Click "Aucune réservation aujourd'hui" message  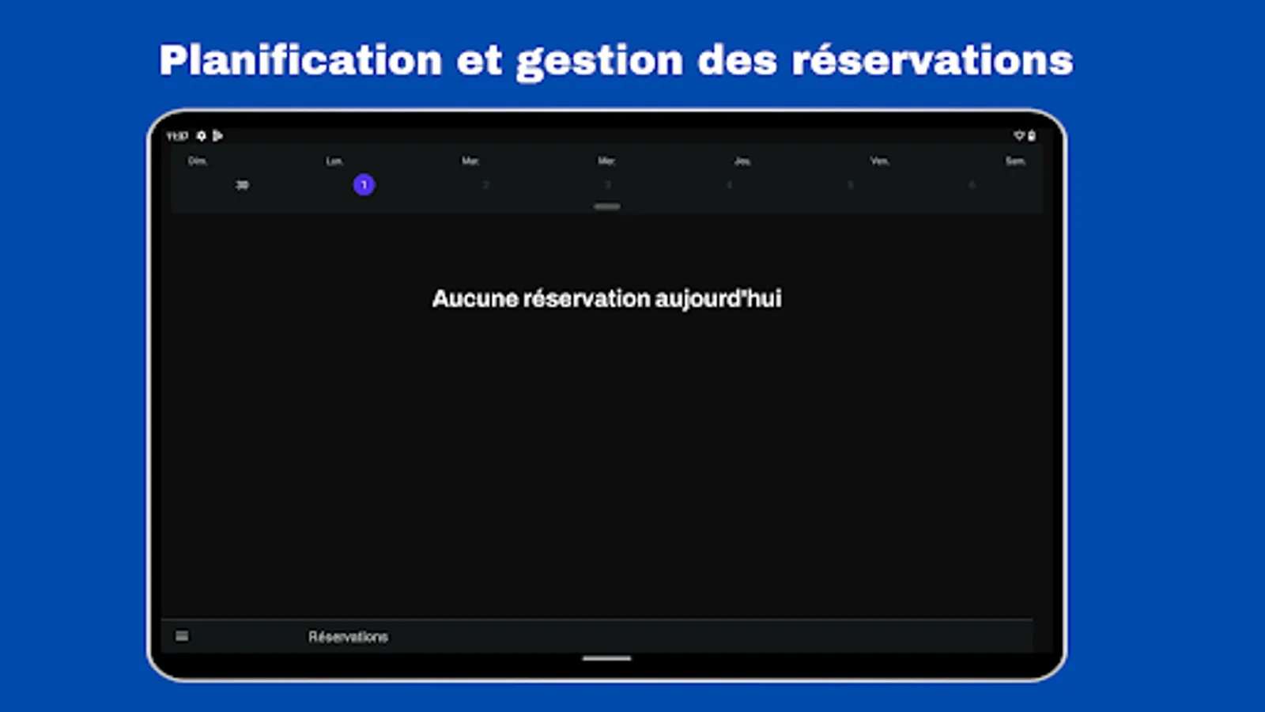606,299
